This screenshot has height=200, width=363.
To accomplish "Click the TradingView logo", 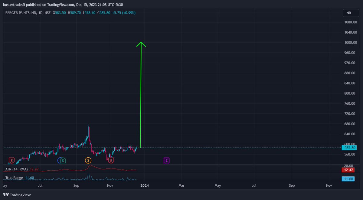I will click(17, 195).
